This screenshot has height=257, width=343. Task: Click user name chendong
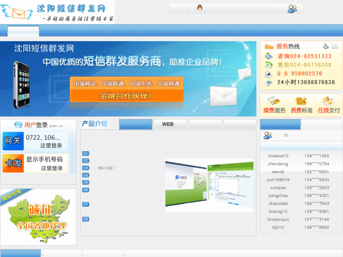278,164
